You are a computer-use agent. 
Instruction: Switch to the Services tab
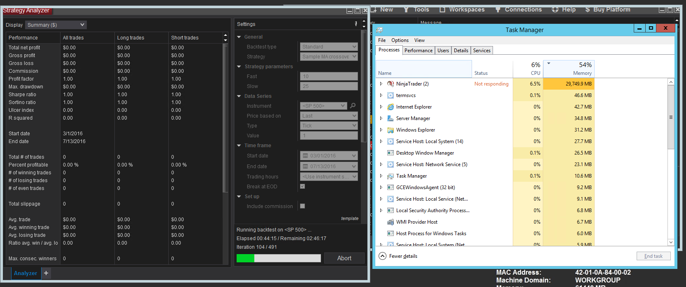[481, 51]
